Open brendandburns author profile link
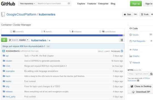The height and width of the screenshot is (100, 153). coord(13,51)
